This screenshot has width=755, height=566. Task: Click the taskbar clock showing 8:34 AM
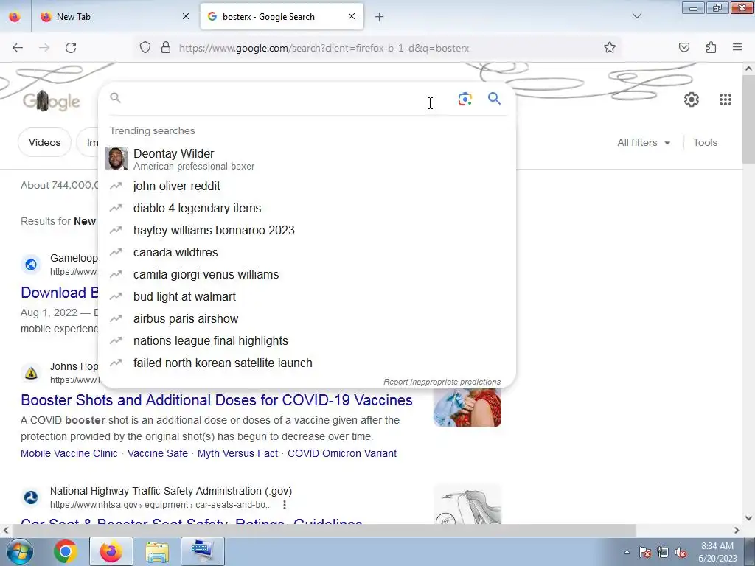717,552
